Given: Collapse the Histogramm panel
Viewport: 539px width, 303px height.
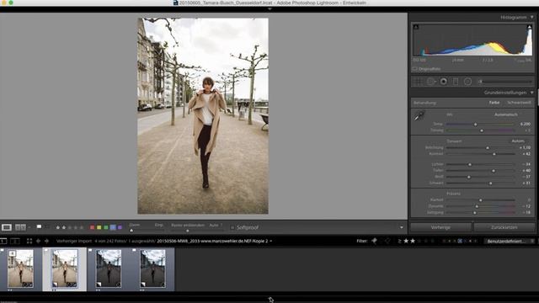Looking at the screenshot, I should 531,17.
